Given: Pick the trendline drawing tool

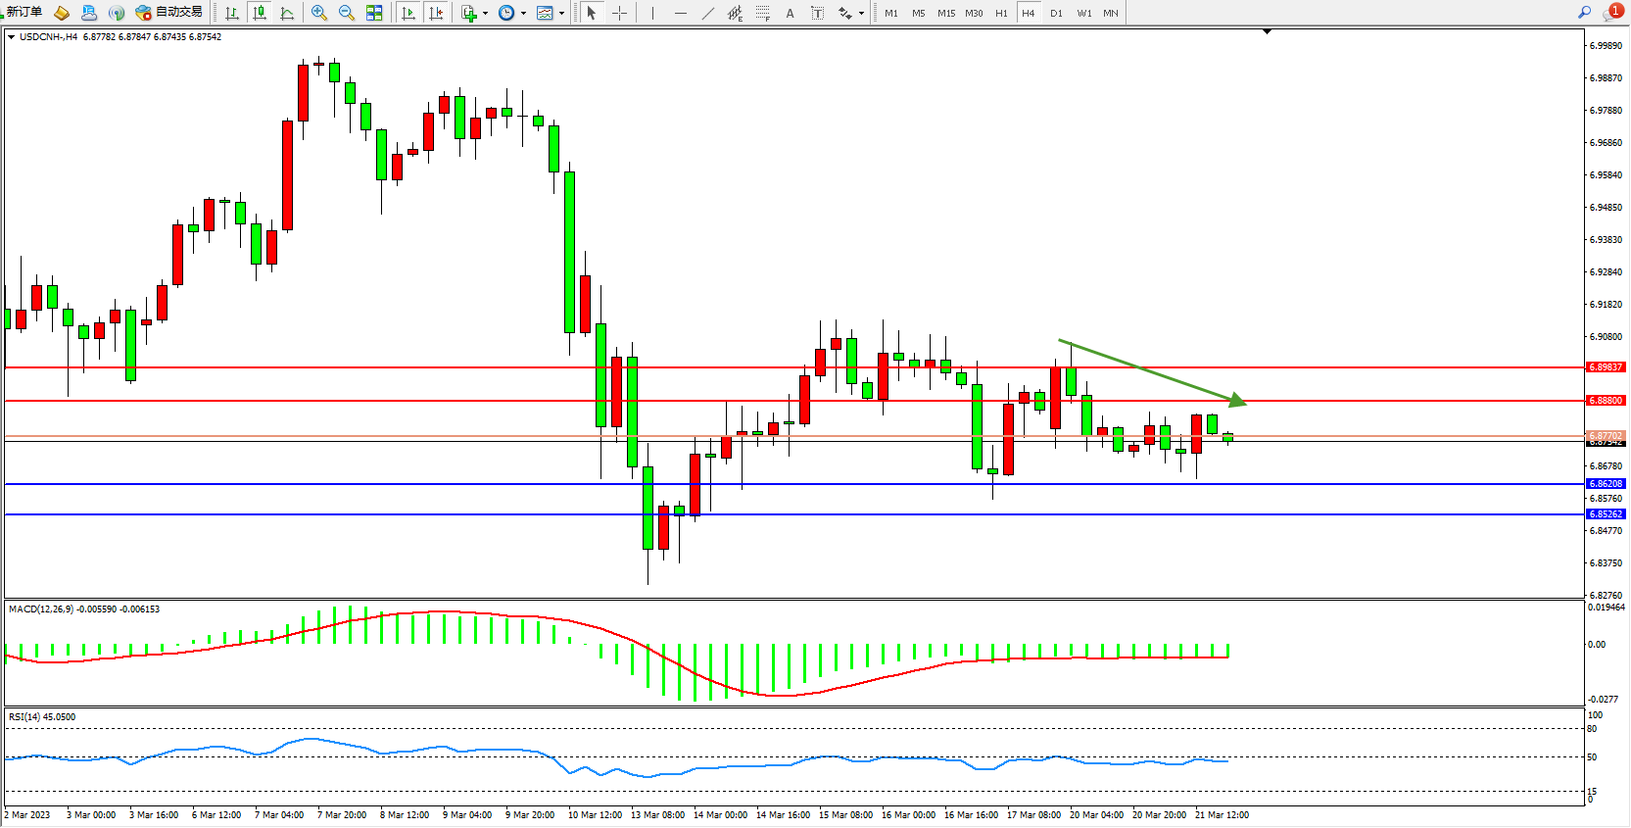Looking at the screenshot, I should point(708,13).
